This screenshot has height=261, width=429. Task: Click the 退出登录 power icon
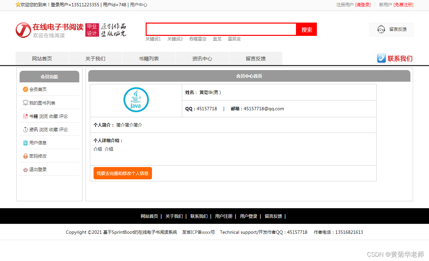(x=26, y=169)
